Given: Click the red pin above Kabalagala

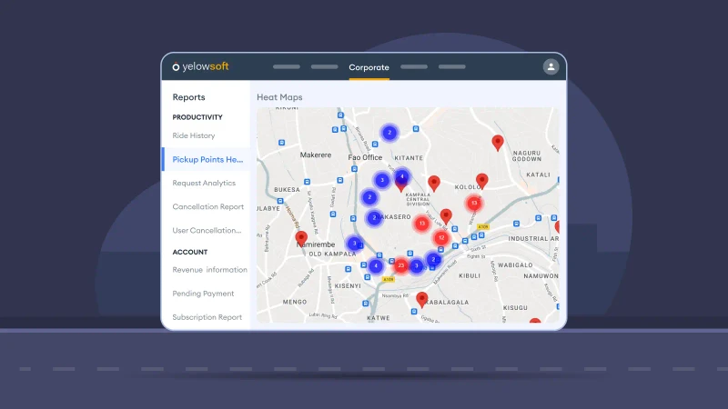Looking at the screenshot, I should point(421,298).
